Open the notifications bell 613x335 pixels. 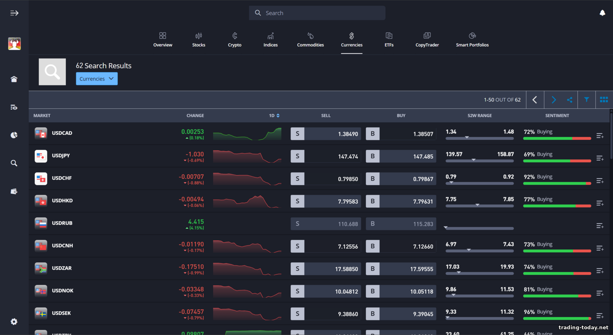click(602, 13)
